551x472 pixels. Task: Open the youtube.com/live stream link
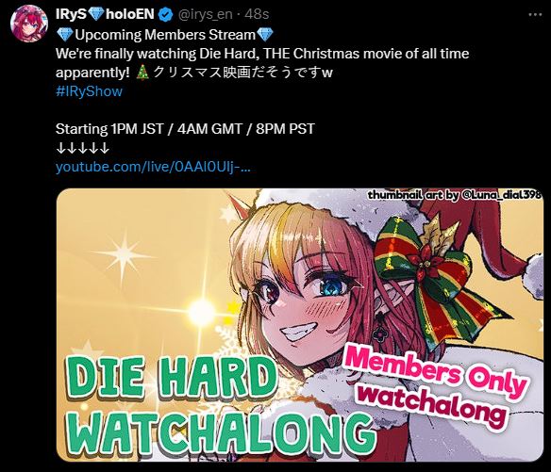tap(153, 167)
